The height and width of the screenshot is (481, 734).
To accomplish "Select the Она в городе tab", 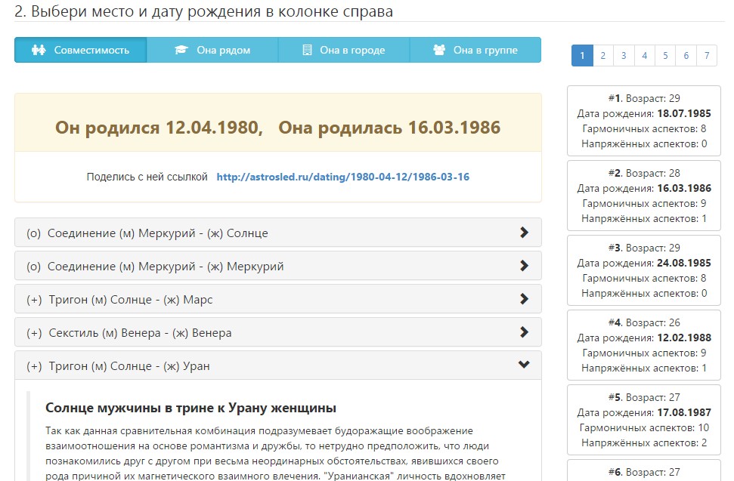I will point(344,50).
